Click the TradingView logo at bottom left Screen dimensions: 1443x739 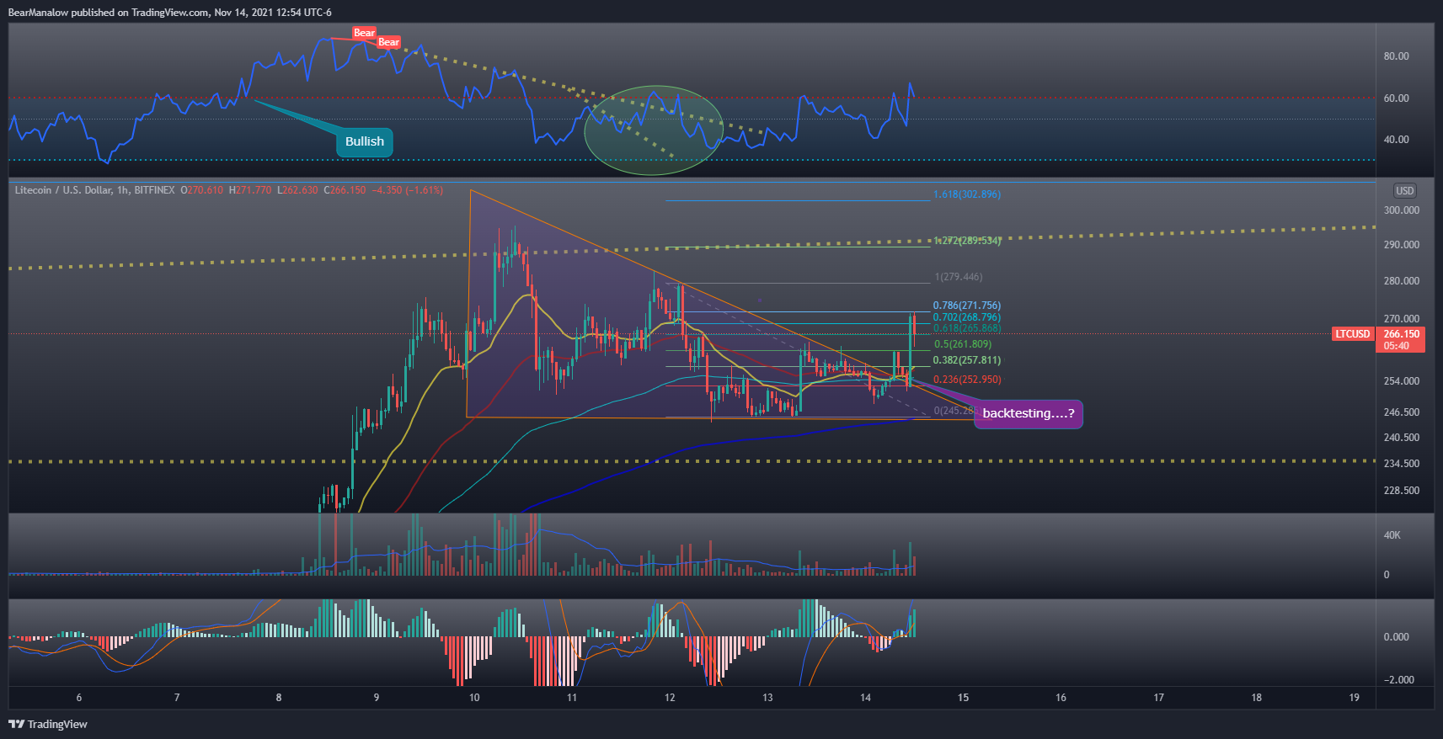48,724
